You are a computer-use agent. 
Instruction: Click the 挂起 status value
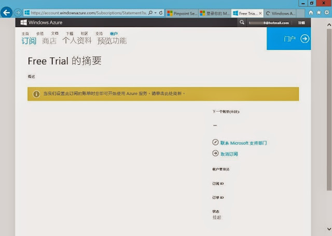pos(217,217)
